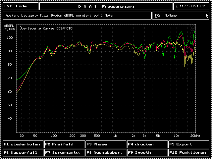Select F2 Freifeld button

[x=65, y=144]
